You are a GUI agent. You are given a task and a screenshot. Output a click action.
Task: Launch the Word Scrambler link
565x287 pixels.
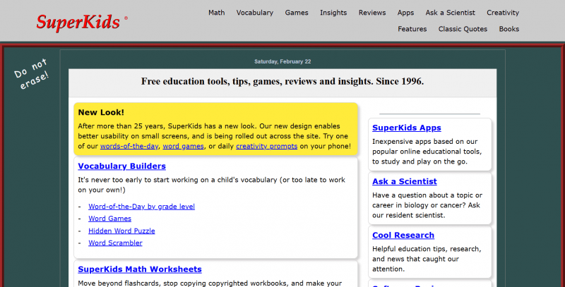(x=115, y=243)
